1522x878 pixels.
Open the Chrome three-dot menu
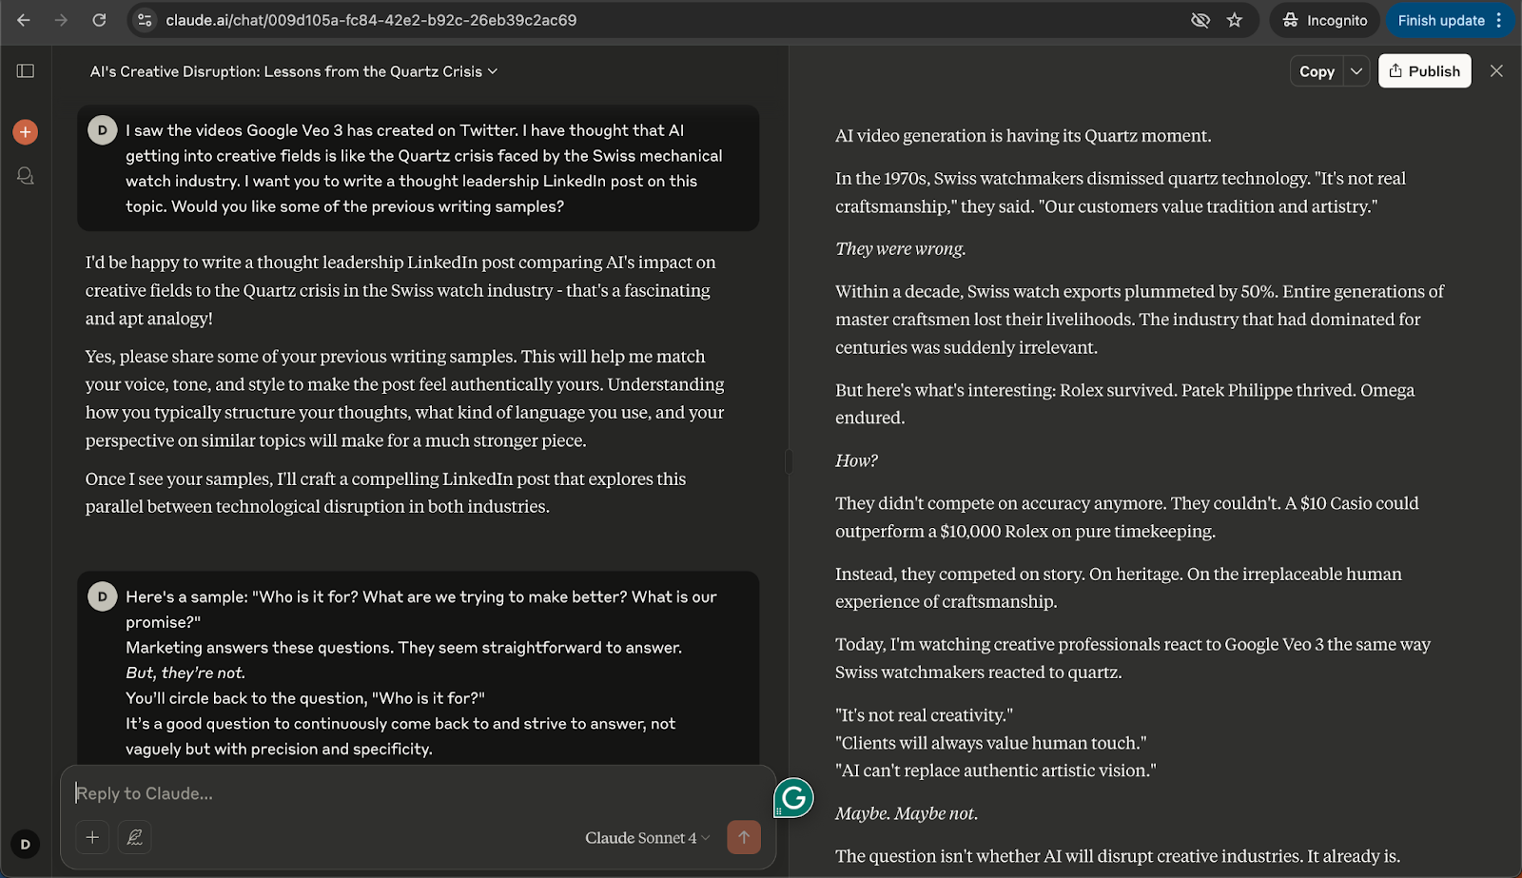(x=1499, y=20)
